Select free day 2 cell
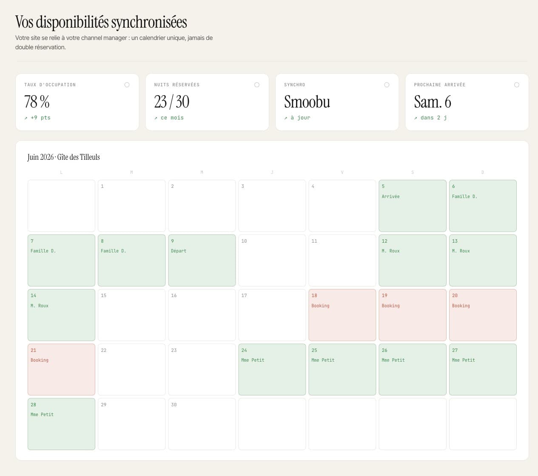This screenshot has height=476, width=538. pyautogui.click(x=202, y=206)
